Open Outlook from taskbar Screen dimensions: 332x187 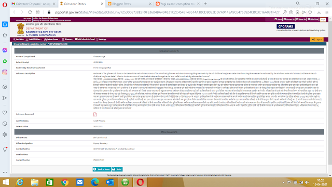pos(110,182)
